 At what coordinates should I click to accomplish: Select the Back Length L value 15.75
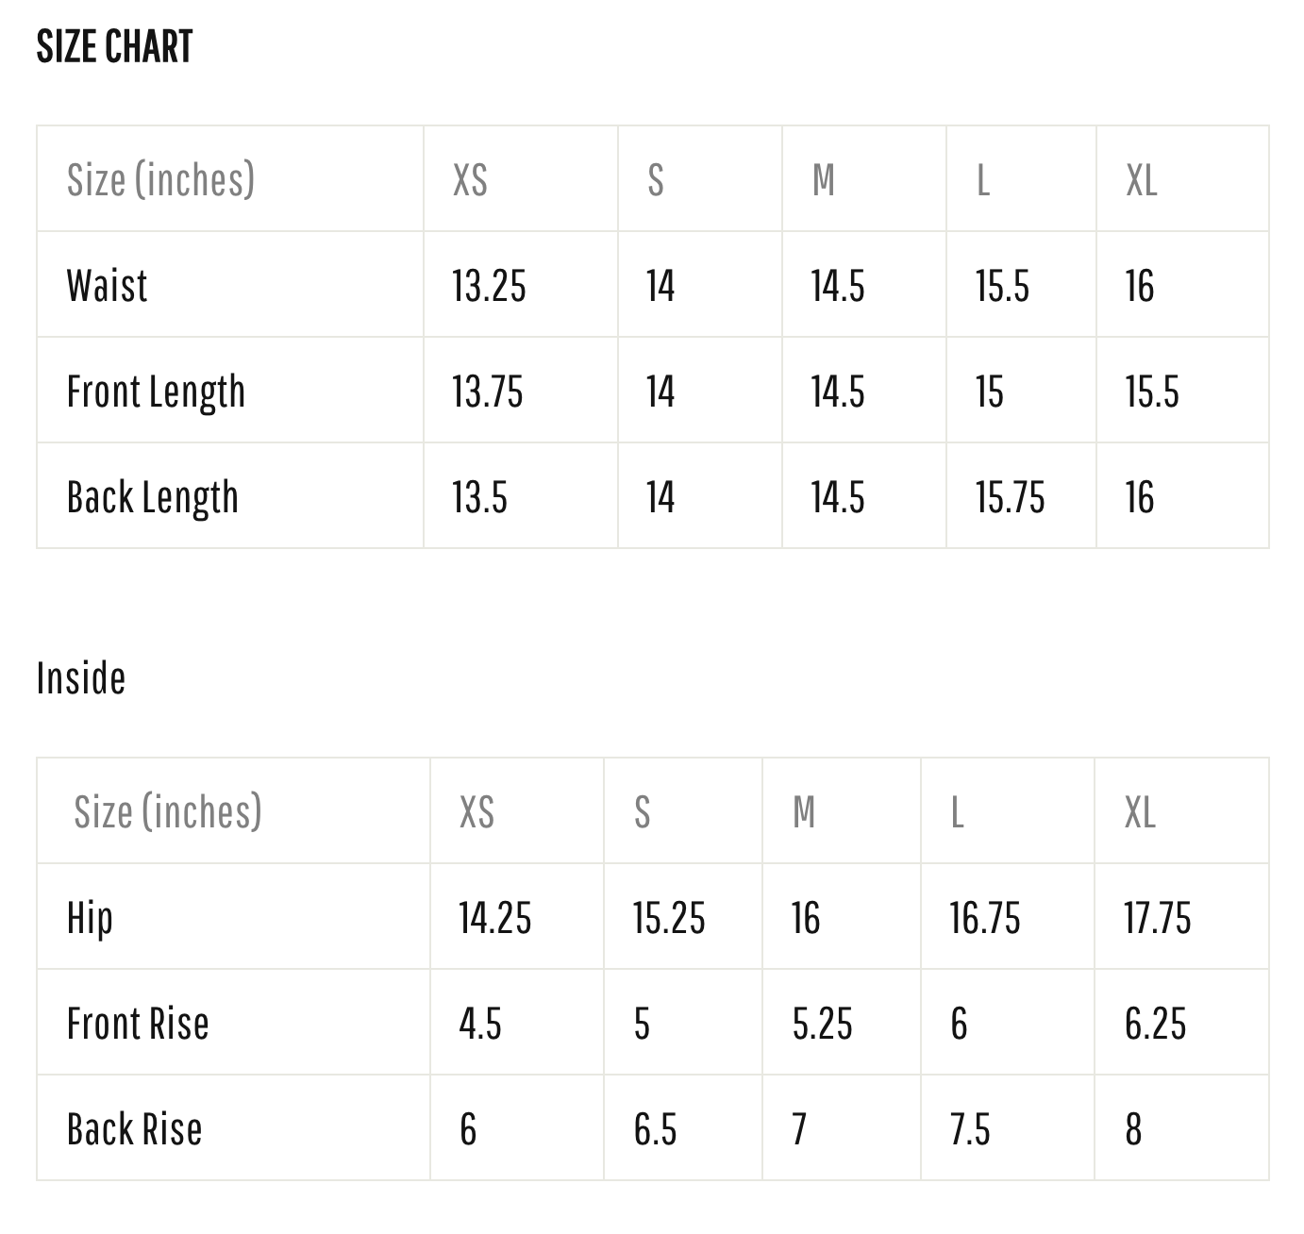pos(1010,497)
